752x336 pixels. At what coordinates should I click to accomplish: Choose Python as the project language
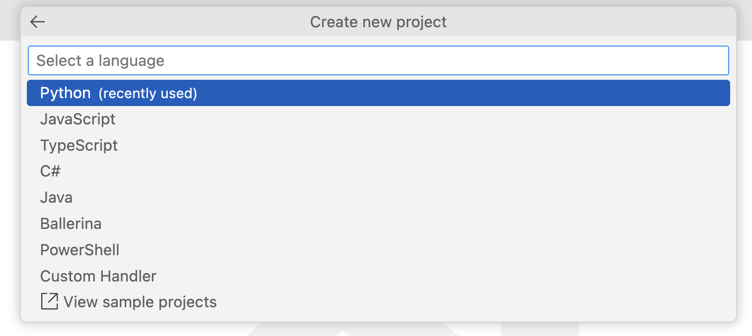click(66, 93)
